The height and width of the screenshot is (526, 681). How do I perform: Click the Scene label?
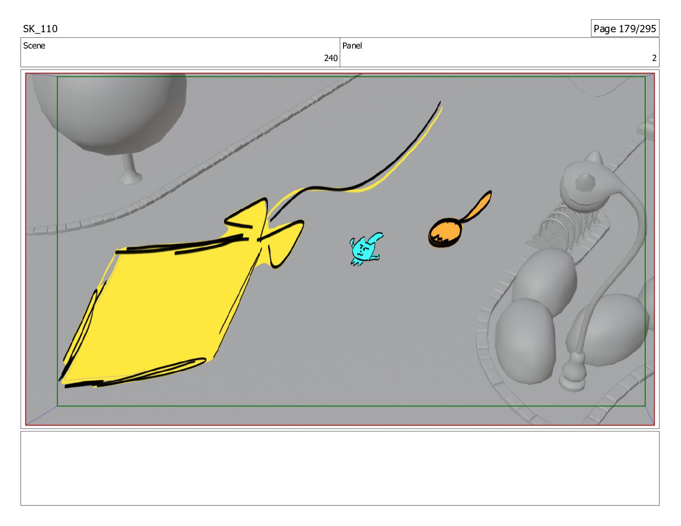pyautogui.click(x=34, y=46)
